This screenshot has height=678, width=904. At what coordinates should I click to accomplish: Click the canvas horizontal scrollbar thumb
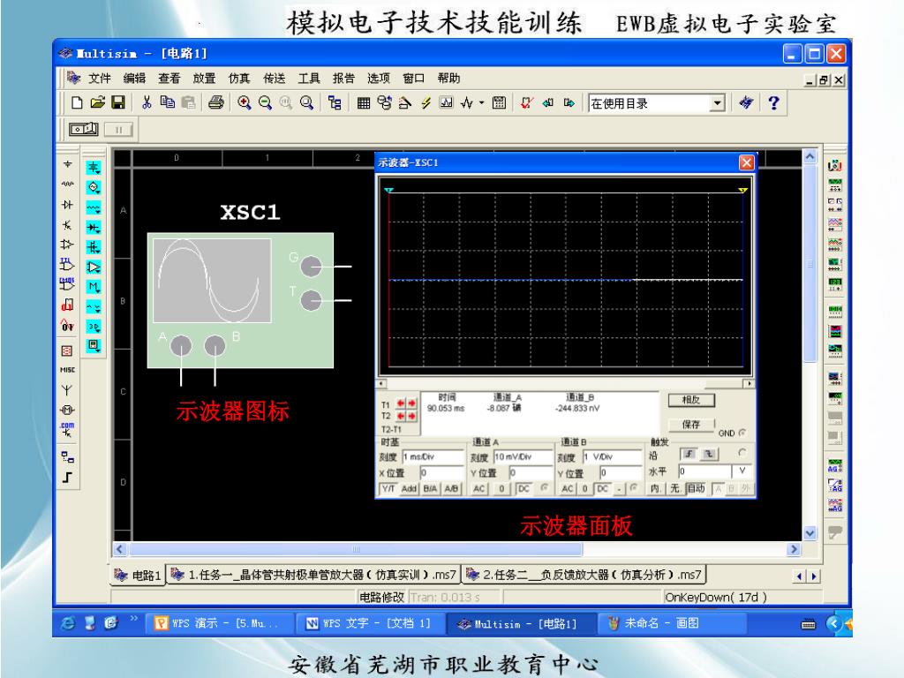[356, 549]
